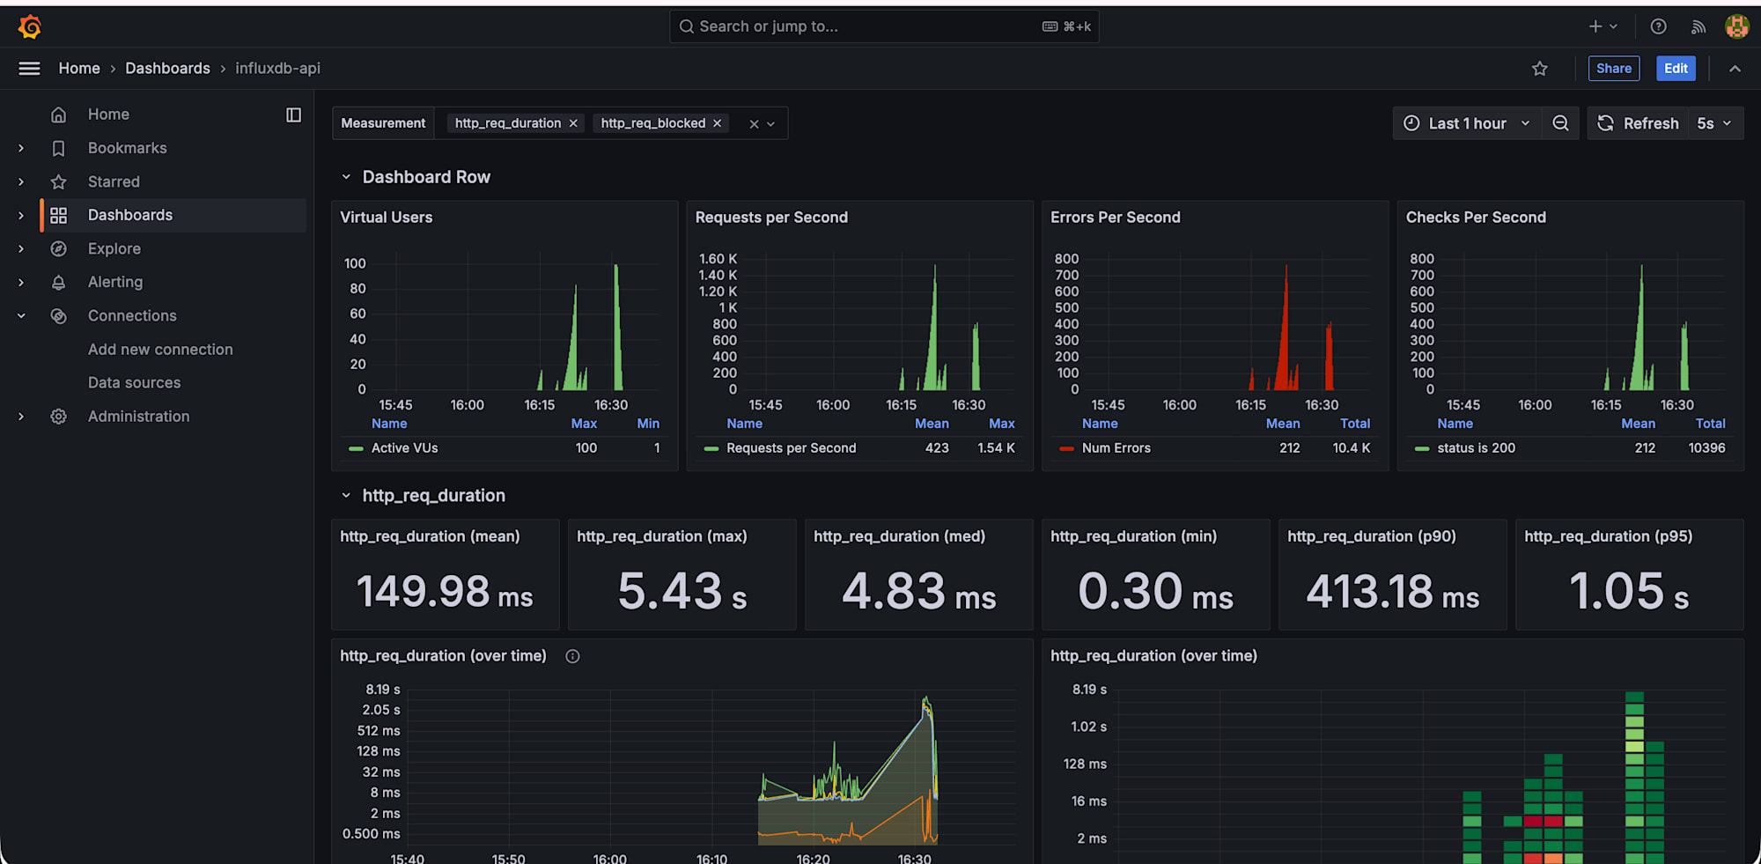1761x864 pixels.
Task: Click the blue Edit button
Action: pos(1675,69)
